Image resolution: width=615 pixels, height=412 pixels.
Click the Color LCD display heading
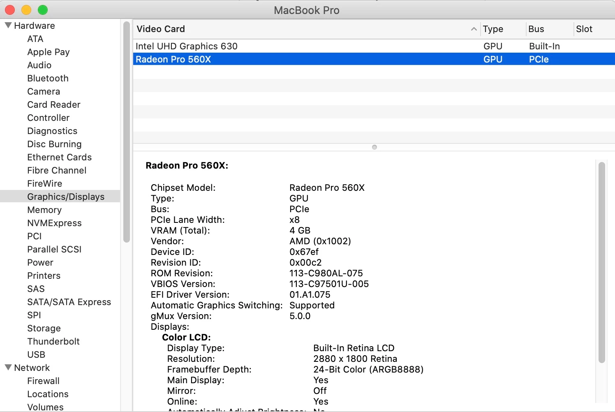click(x=186, y=337)
